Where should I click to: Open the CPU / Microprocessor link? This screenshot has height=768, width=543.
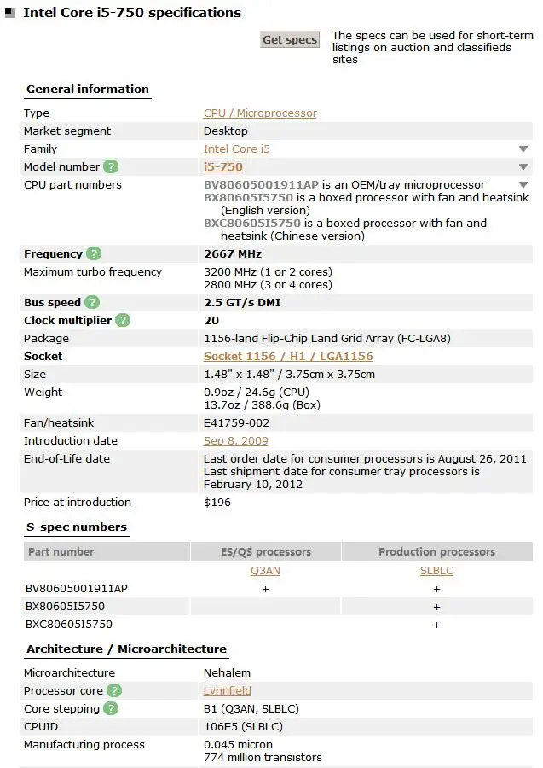coord(260,113)
